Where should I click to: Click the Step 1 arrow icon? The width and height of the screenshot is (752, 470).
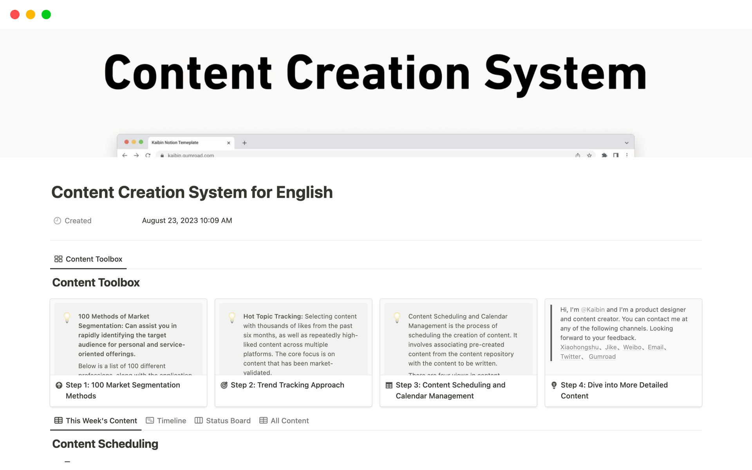(59, 385)
